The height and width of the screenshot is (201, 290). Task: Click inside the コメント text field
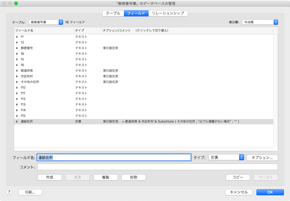(157, 167)
